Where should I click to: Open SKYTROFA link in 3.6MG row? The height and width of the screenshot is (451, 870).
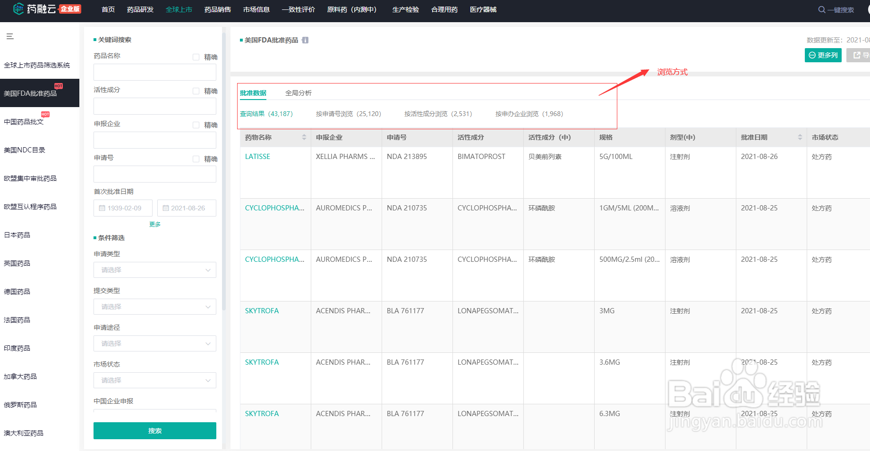262,362
